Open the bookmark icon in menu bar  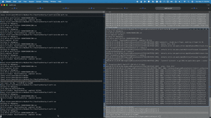click(149, 2)
